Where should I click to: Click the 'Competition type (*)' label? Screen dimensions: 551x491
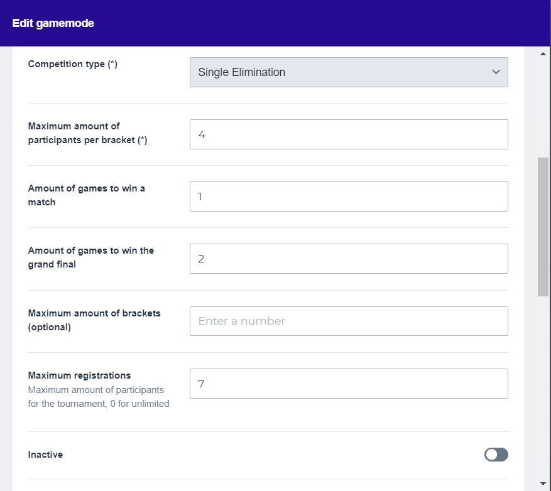[x=73, y=64]
